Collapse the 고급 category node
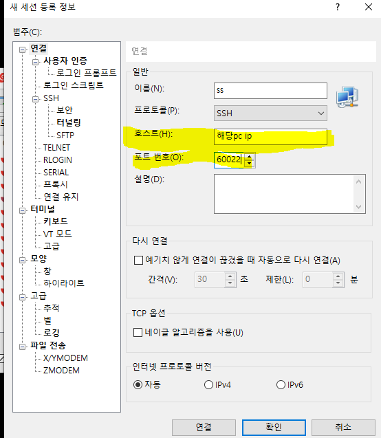Screen dimensions: 381x438 22,297
